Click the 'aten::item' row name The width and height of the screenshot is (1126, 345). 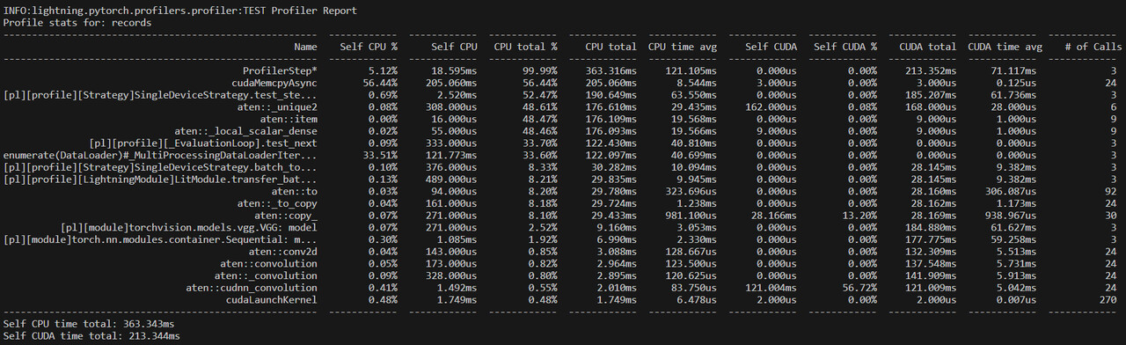point(289,119)
